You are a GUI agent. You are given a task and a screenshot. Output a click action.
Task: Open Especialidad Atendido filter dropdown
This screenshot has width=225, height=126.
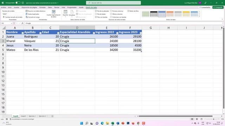click(94, 33)
